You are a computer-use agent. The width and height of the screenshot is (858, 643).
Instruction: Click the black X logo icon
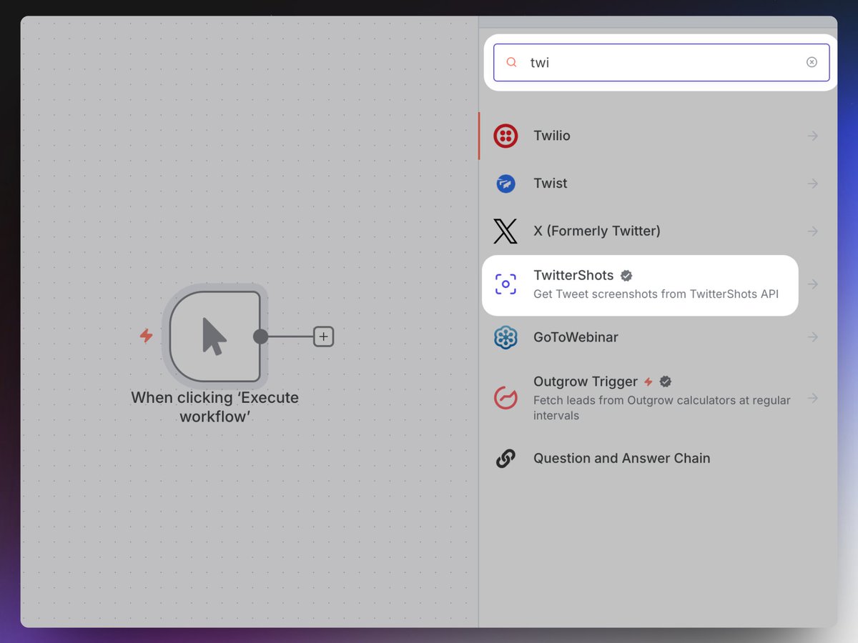[506, 231]
